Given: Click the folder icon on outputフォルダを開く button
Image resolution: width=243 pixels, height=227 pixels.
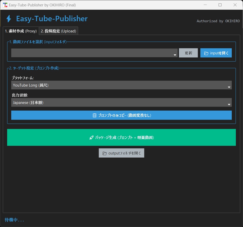Looking at the screenshot, I should pos(104,153).
